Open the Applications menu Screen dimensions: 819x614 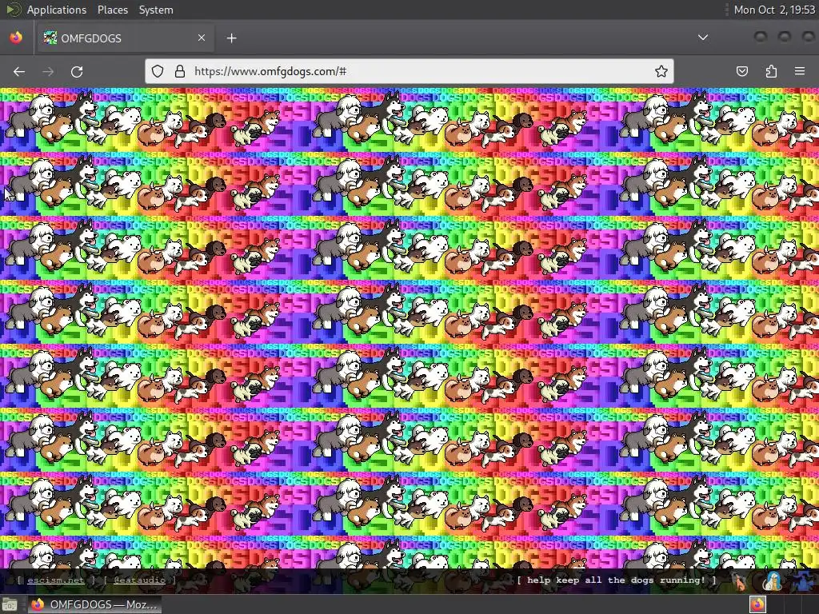[57, 10]
